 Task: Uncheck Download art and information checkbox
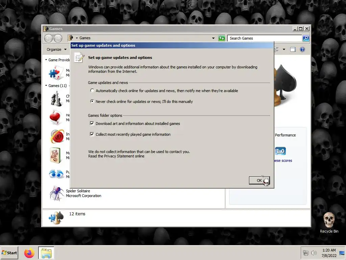[92, 123]
